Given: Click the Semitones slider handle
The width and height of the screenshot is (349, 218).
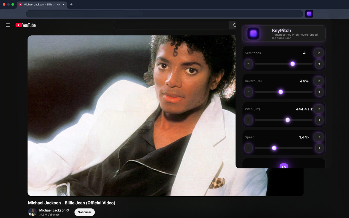Looking at the screenshot, I should click(x=293, y=64).
